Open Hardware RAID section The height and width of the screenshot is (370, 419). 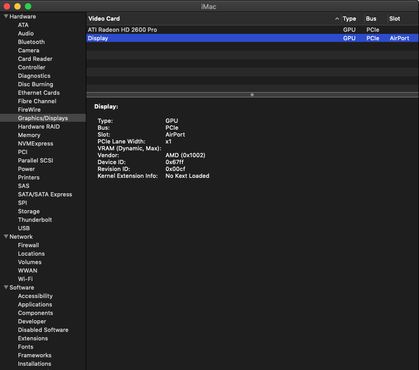(39, 127)
